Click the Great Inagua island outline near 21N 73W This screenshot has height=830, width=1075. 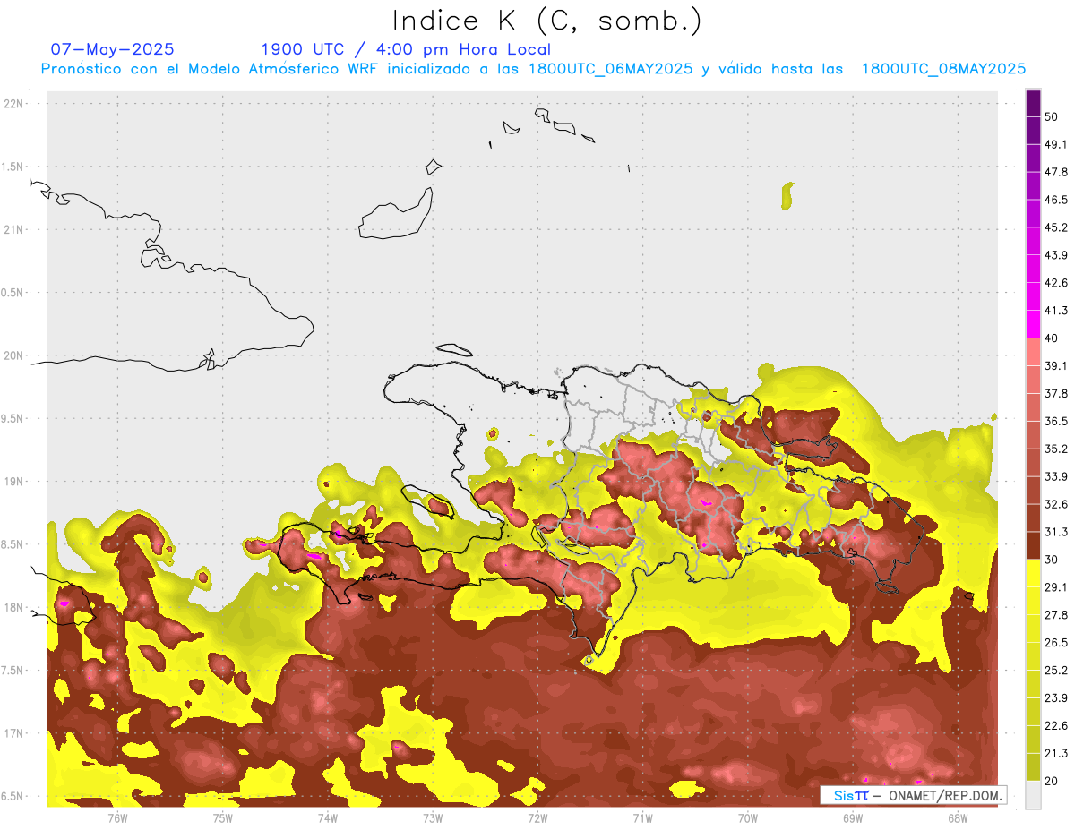(396, 215)
